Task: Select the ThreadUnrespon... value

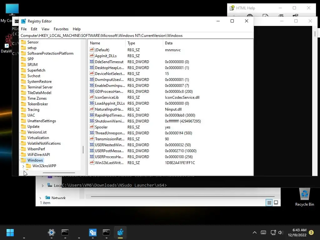Action: [110, 133]
